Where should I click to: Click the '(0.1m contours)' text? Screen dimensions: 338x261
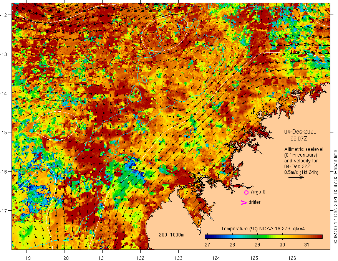pyautogui.click(x=301, y=155)
